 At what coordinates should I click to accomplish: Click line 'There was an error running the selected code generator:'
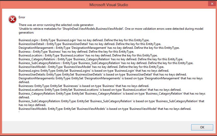click(56, 25)
